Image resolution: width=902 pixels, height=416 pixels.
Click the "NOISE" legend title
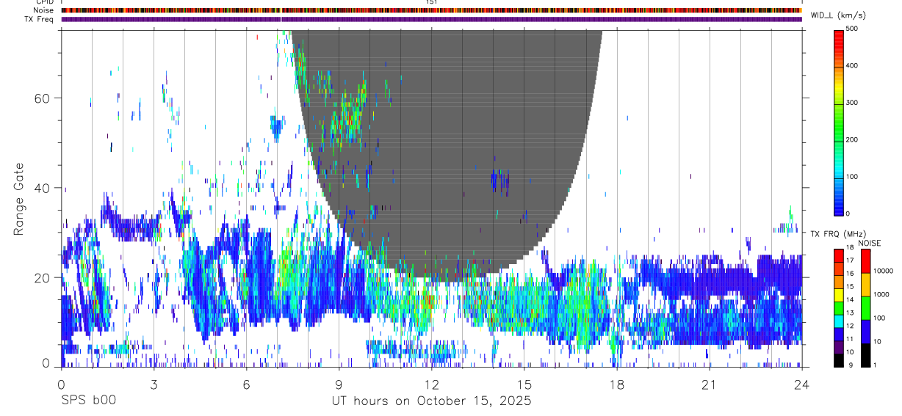pyautogui.click(x=870, y=242)
